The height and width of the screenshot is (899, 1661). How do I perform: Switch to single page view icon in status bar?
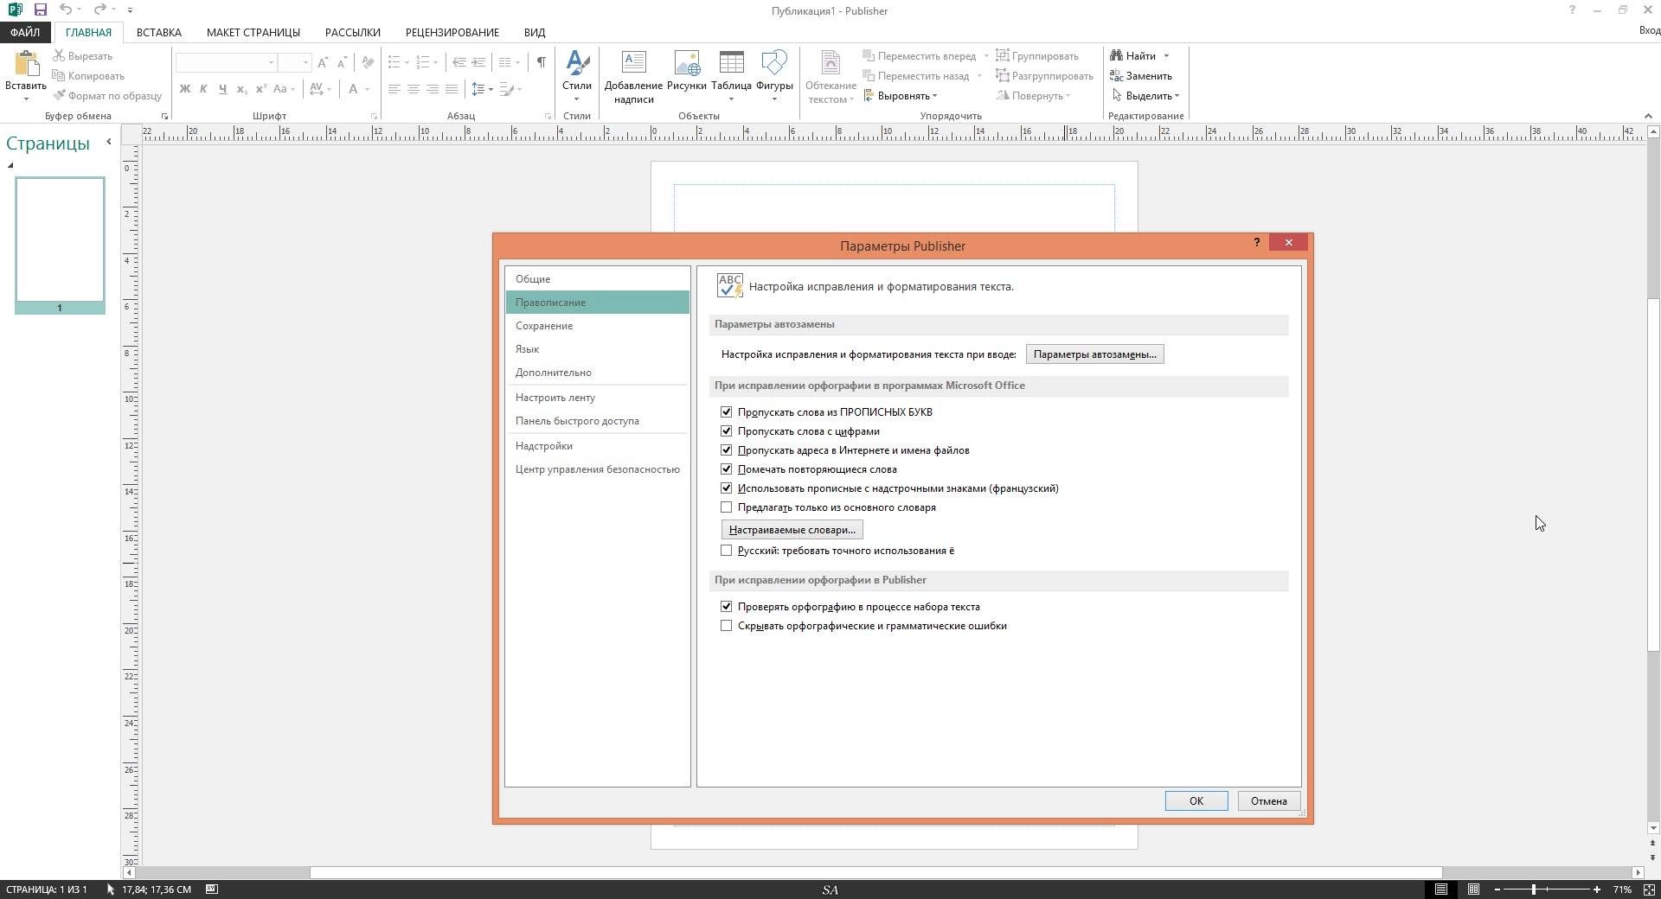(1440, 889)
